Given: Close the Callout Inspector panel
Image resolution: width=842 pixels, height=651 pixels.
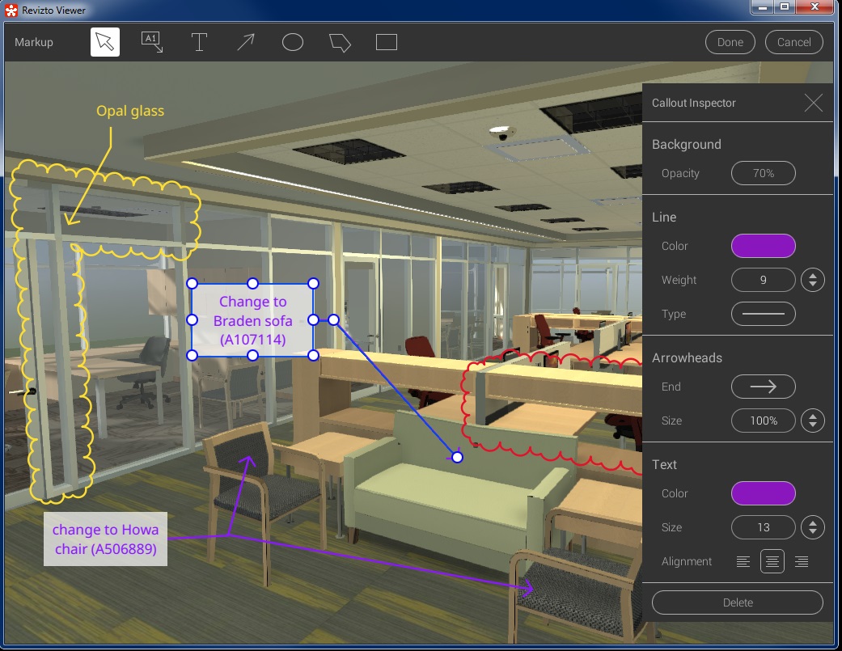Looking at the screenshot, I should 814,103.
